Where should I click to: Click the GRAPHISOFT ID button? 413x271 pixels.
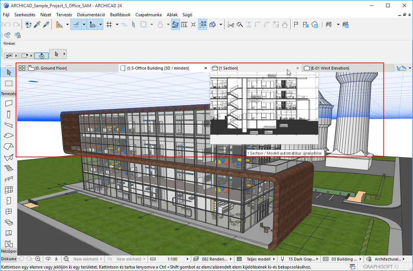381,267
